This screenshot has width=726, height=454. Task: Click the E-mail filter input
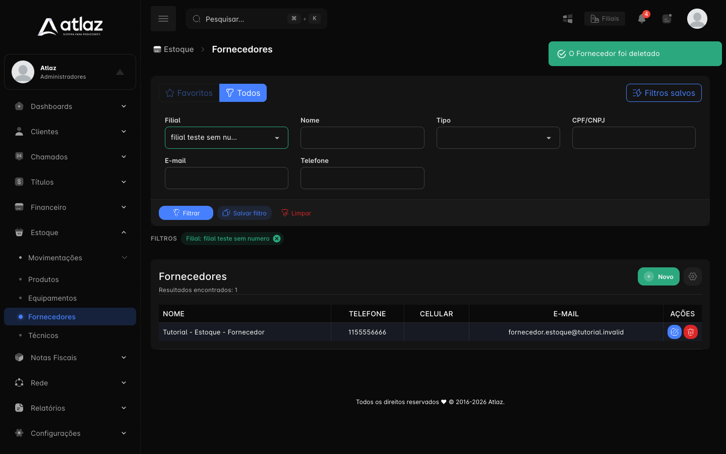click(226, 178)
